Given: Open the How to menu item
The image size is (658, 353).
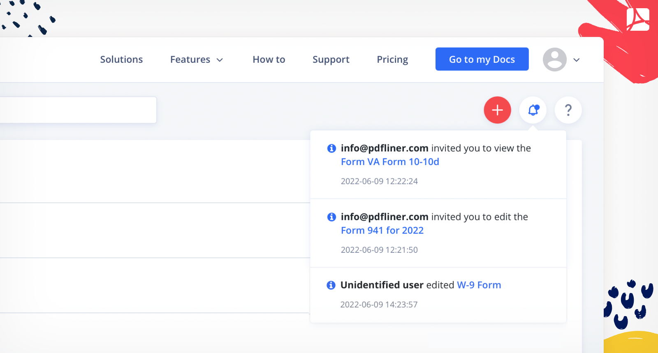Looking at the screenshot, I should (269, 60).
